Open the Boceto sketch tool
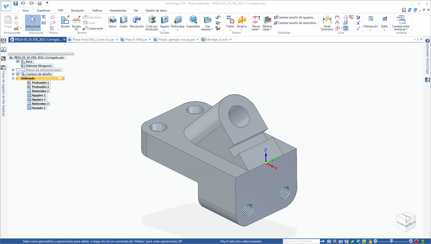 point(65,22)
